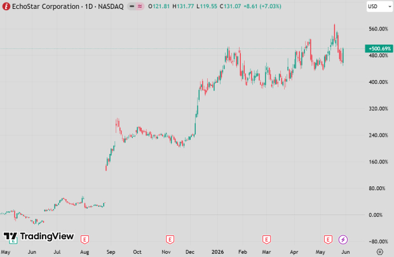This screenshot has width=394, height=257.
Task: Open the November earnings E marker
Action: click(x=170, y=239)
